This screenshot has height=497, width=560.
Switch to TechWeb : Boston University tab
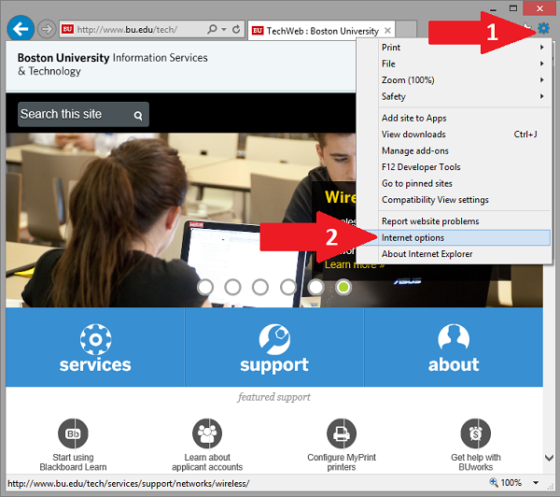tap(321, 31)
